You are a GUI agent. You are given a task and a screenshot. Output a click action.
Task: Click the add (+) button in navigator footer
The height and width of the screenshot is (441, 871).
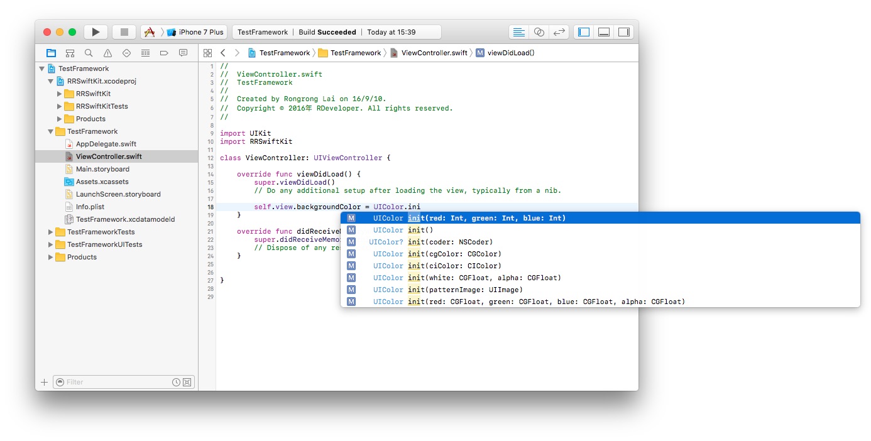coord(44,382)
